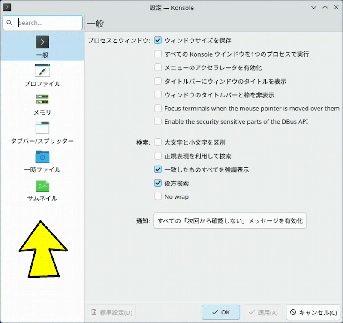Open the メモリ settings page
Image resolution: width=343 pixels, height=323 pixels.
[42, 100]
